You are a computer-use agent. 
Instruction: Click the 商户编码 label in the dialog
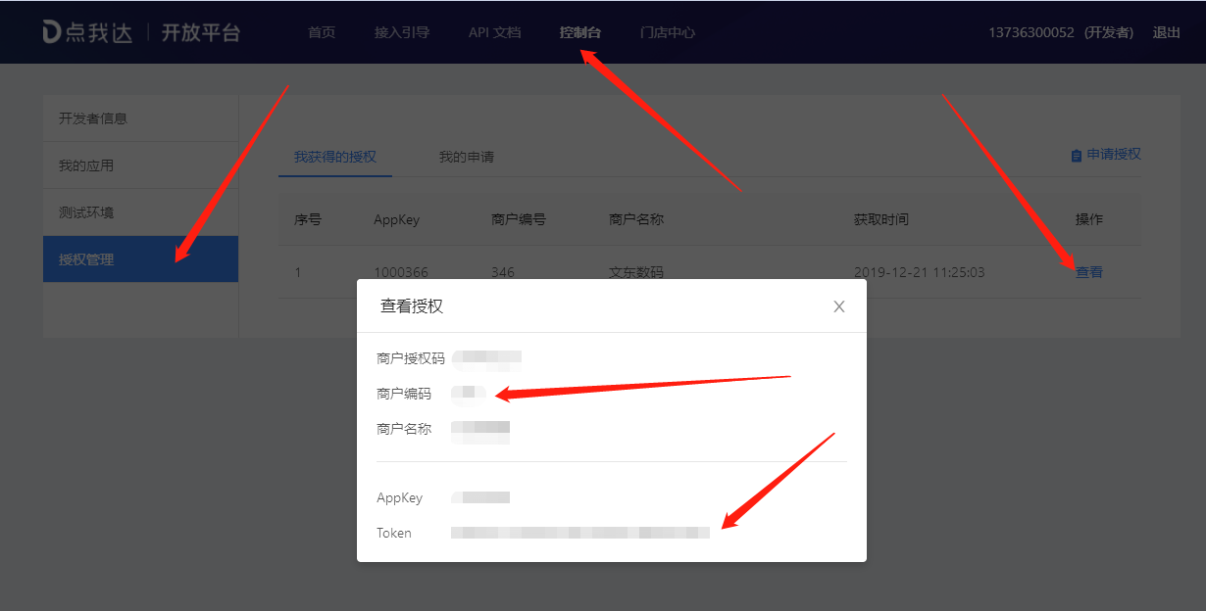click(404, 394)
